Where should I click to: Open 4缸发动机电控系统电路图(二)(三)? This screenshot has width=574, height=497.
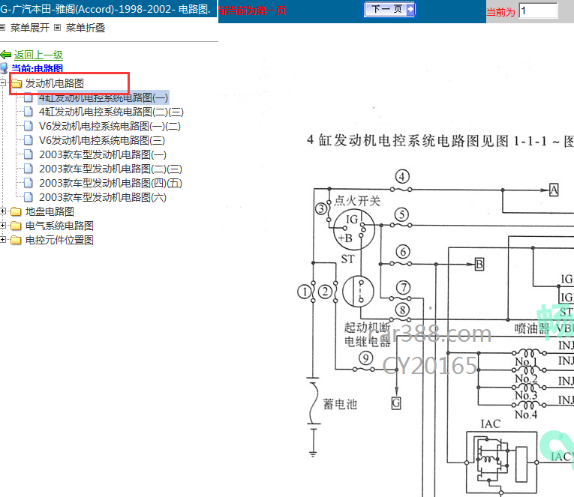111,112
